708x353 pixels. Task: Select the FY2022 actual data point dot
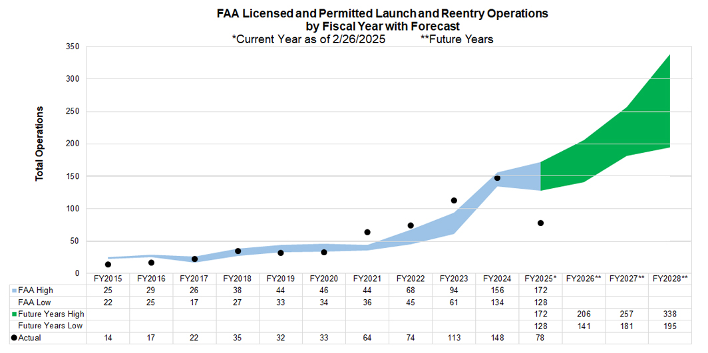(x=411, y=225)
